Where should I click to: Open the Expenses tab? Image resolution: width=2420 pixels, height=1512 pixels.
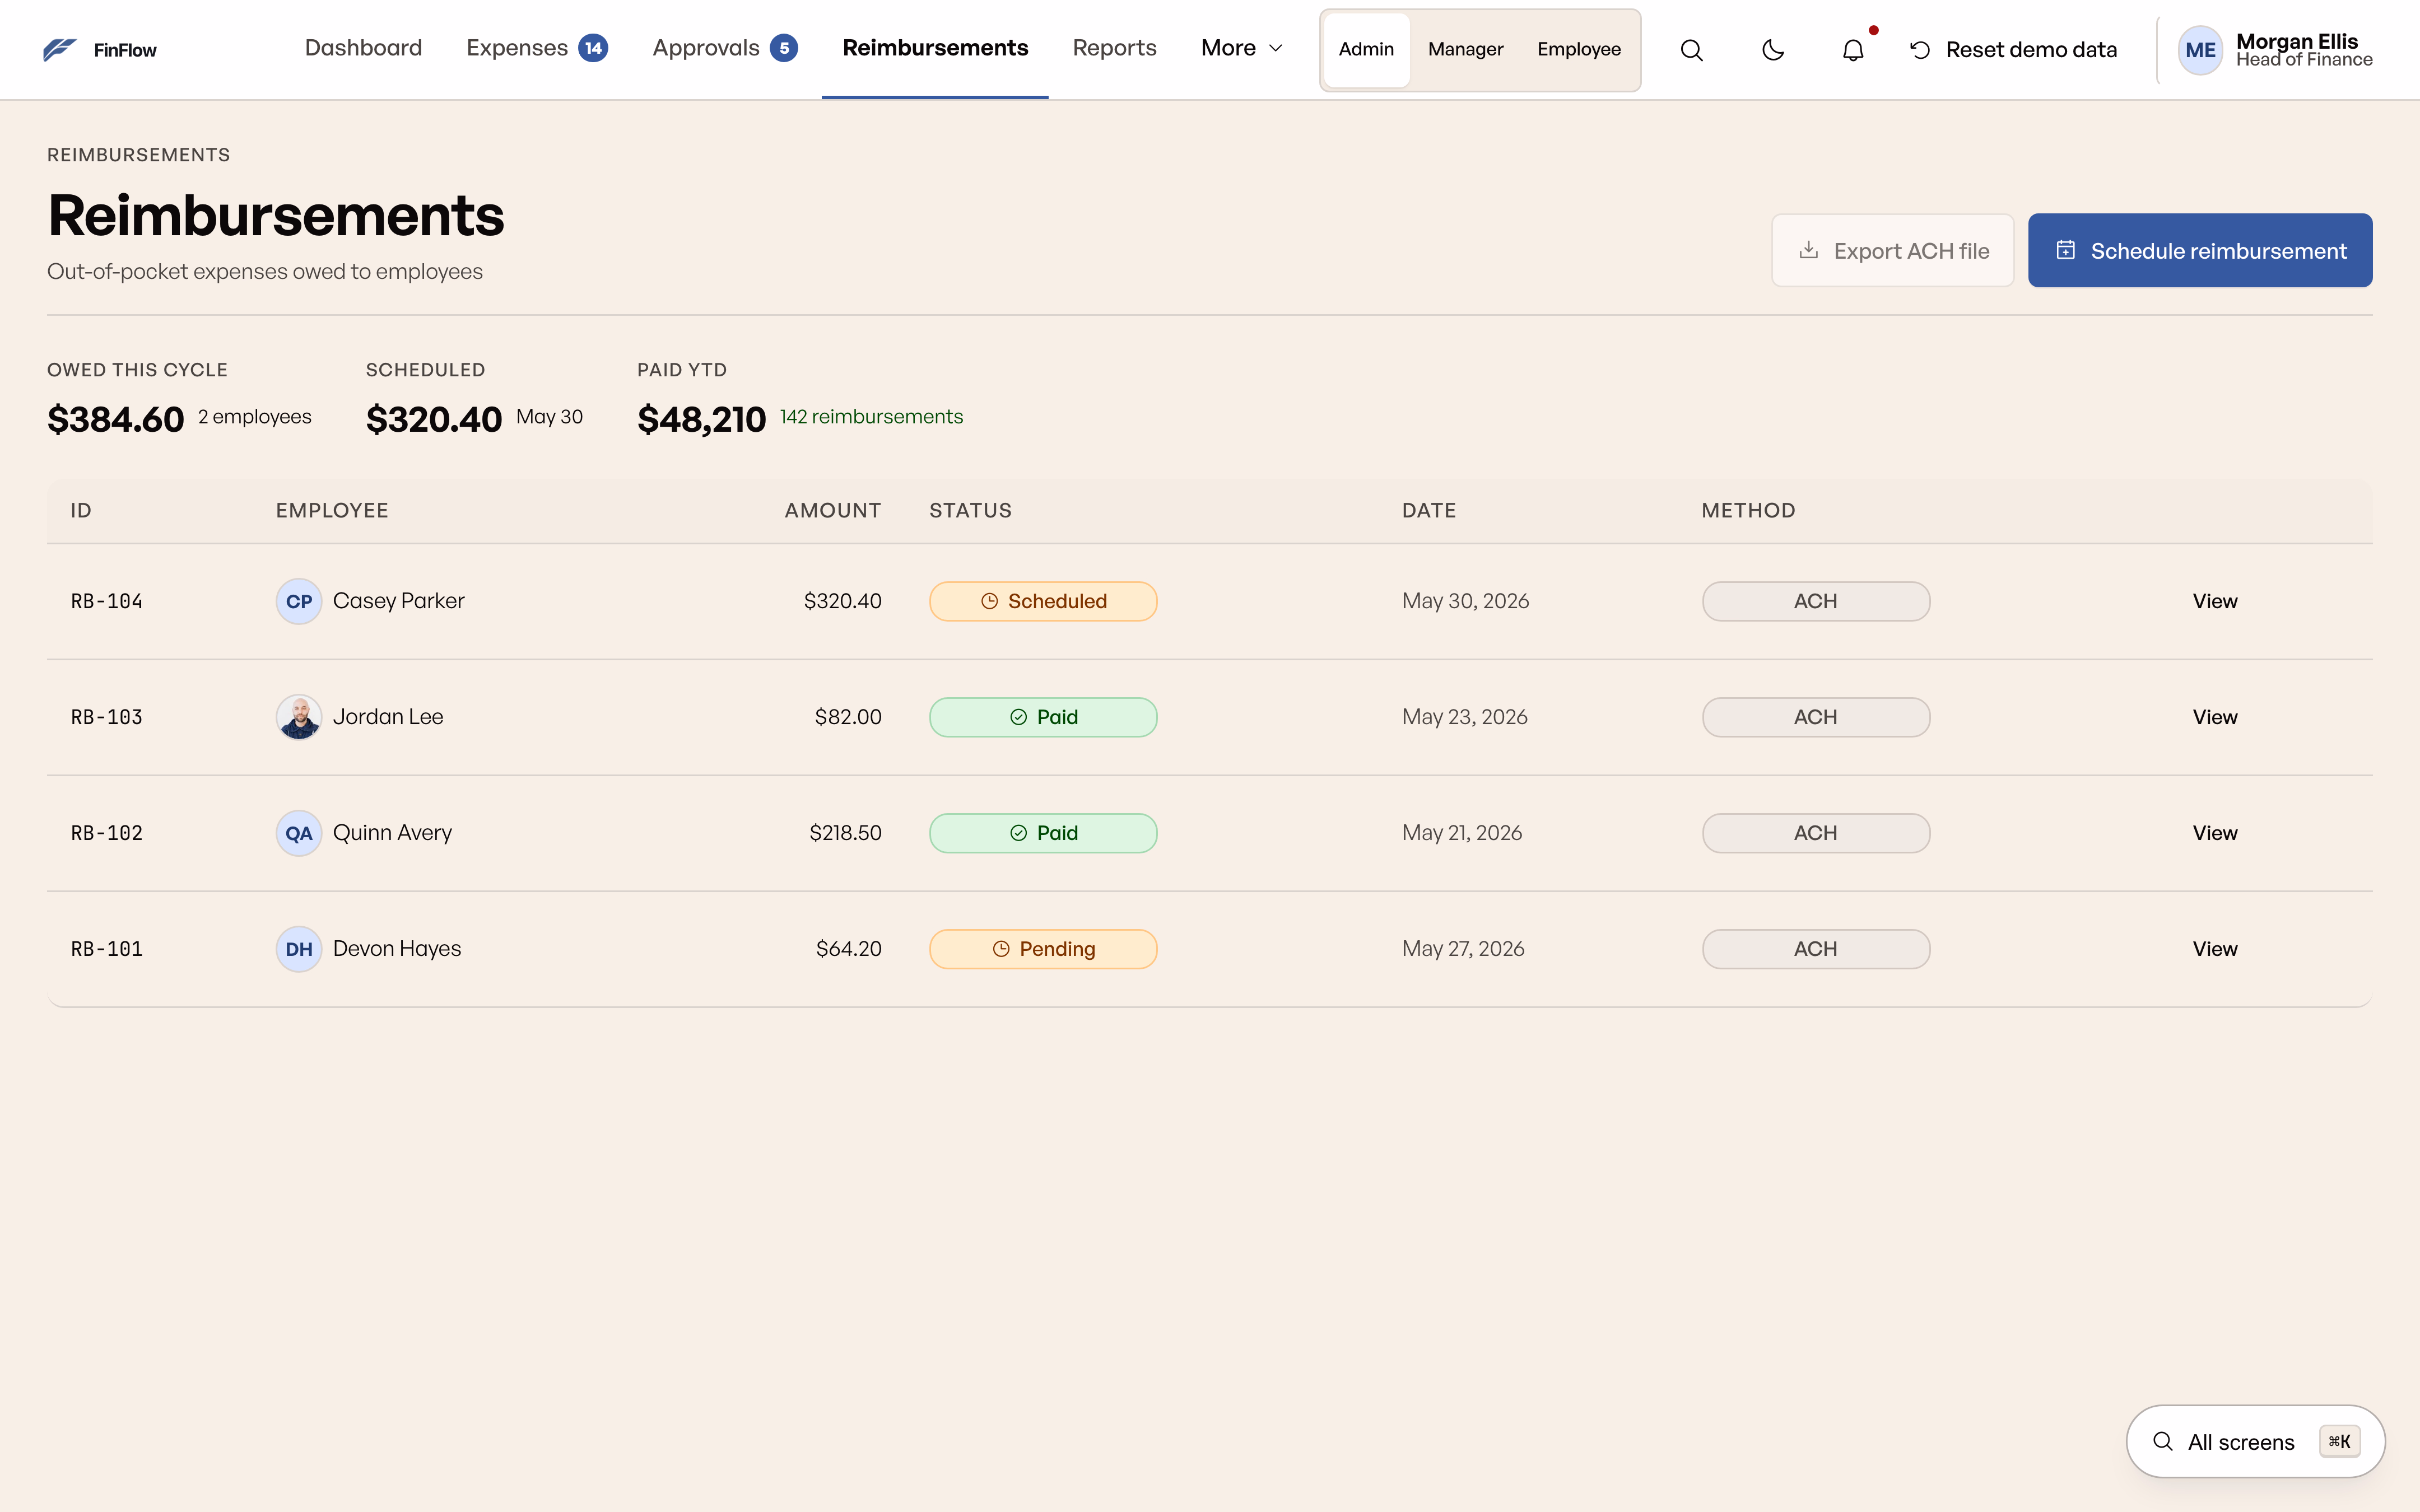click(x=537, y=48)
